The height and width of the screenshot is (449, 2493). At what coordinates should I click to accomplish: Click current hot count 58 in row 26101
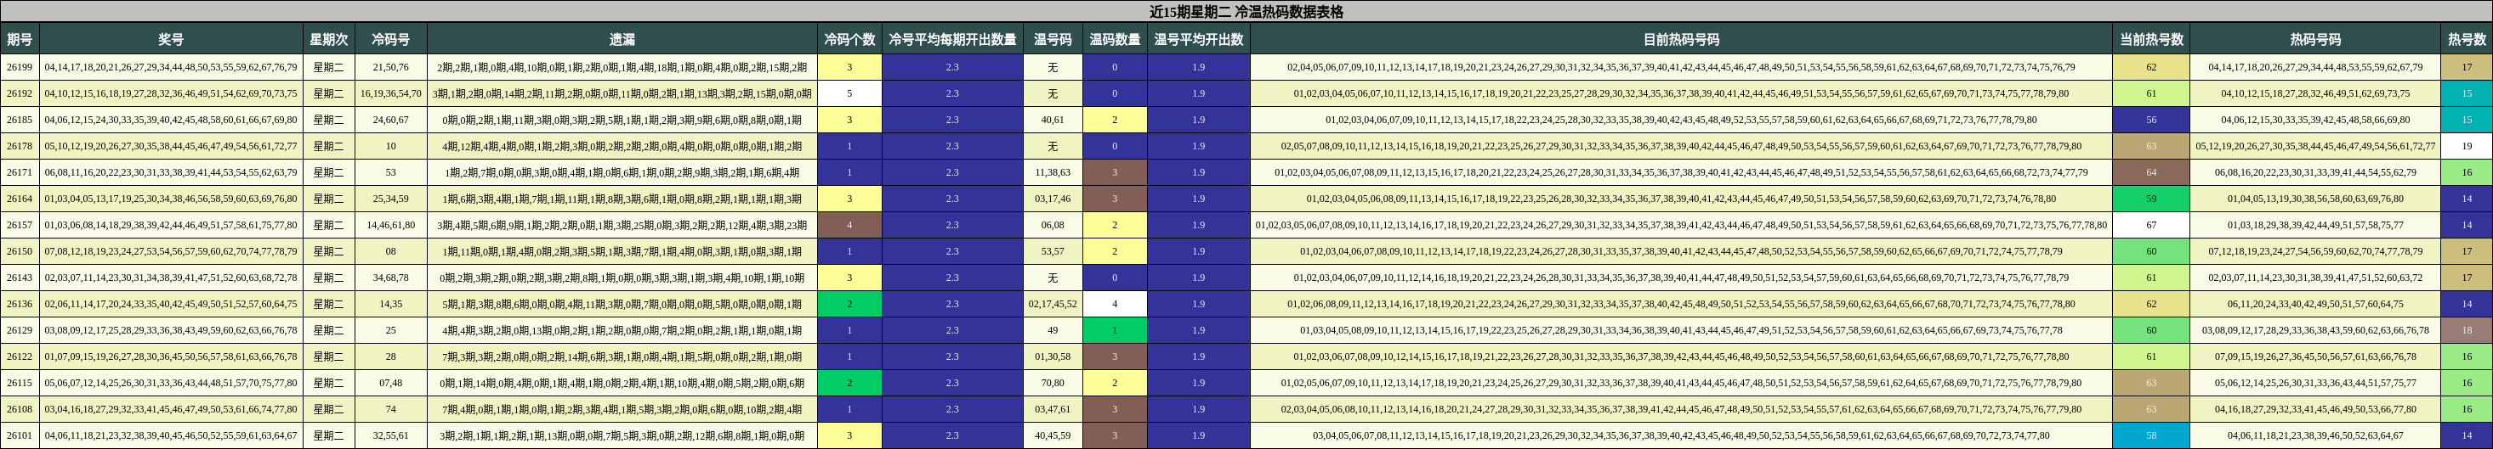(2150, 435)
